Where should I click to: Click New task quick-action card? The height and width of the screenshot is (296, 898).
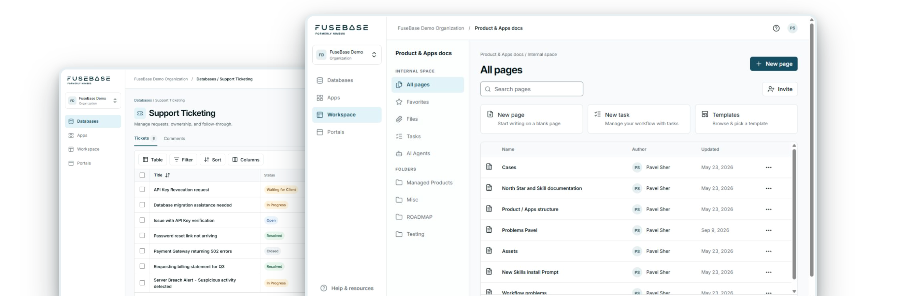point(639,119)
